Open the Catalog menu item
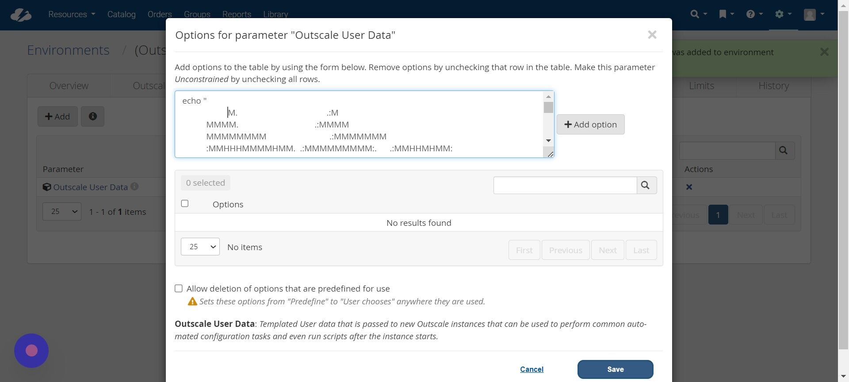This screenshot has width=849, height=382. pos(121,15)
